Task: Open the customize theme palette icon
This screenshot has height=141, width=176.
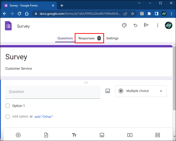Action: point(124,25)
